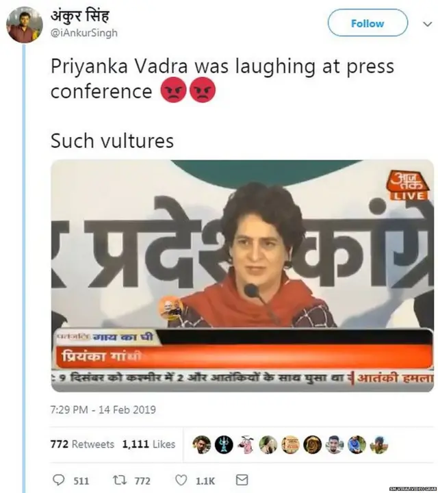Click the tweet text about Priyanka Vadra
Image resolution: width=438 pixels, height=493 pixels.
pyautogui.click(x=222, y=79)
